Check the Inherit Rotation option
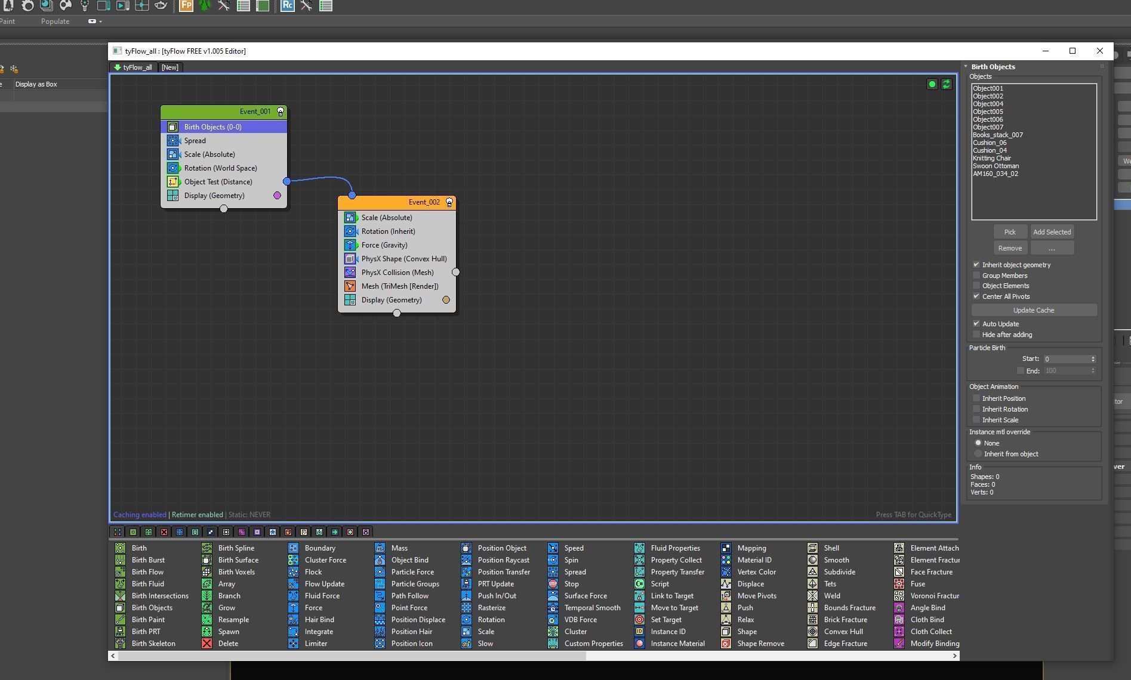Image resolution: width=1131 pixels, height=680 pixels. 976,409
